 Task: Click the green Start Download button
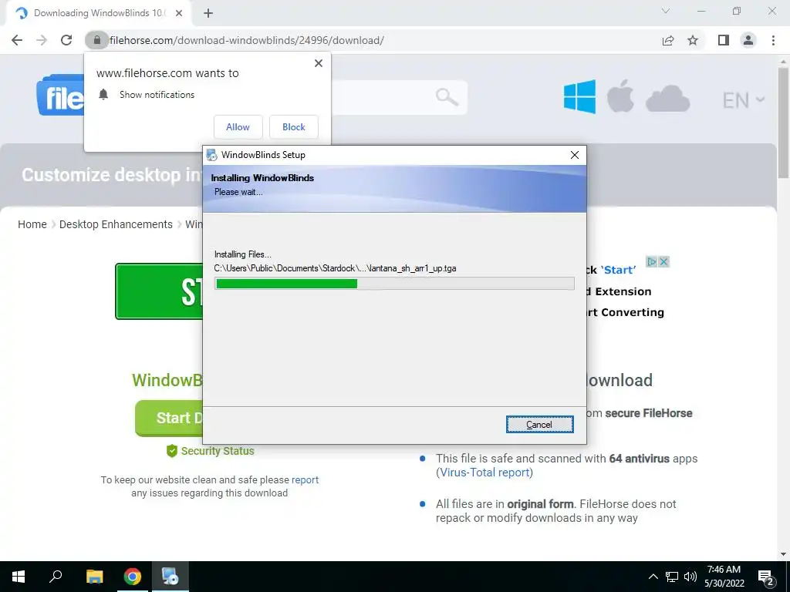point(169,418)
